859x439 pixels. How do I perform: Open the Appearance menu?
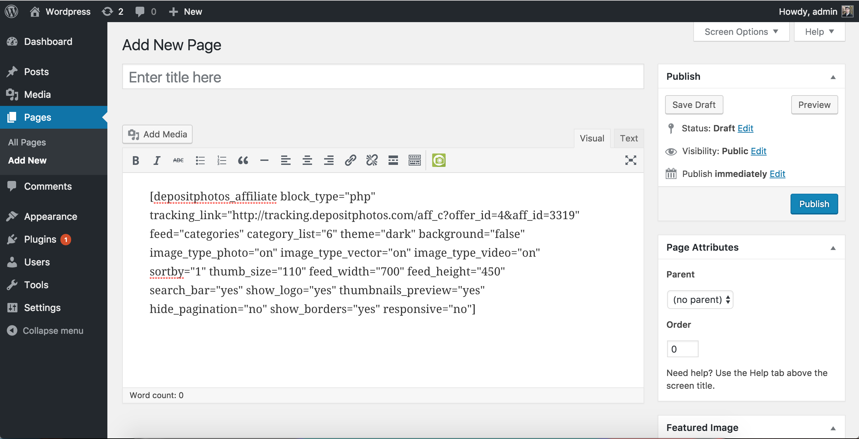(x=54, y=216)
